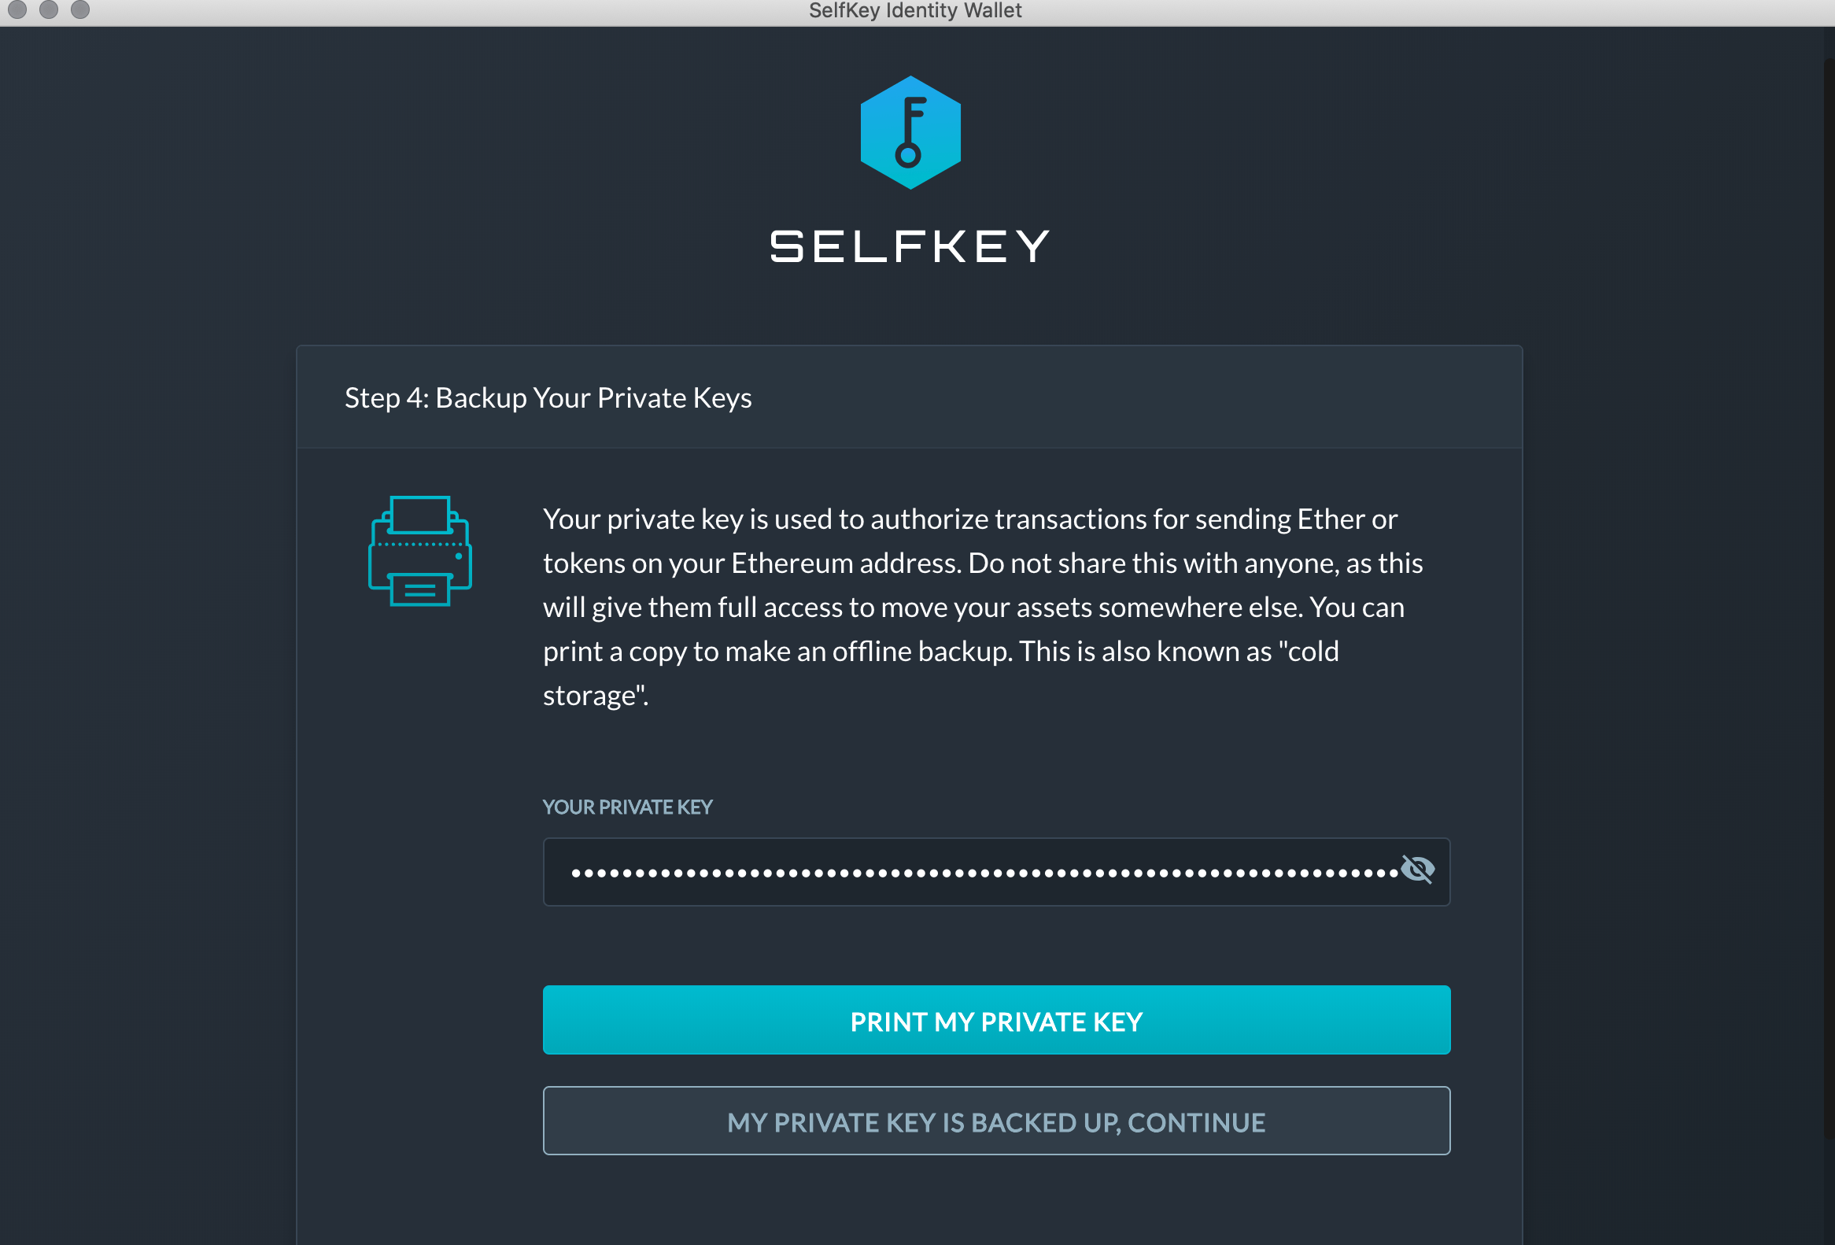
Task: Click the line about moving assets somewhere else
Action: [x=973, y=608]
